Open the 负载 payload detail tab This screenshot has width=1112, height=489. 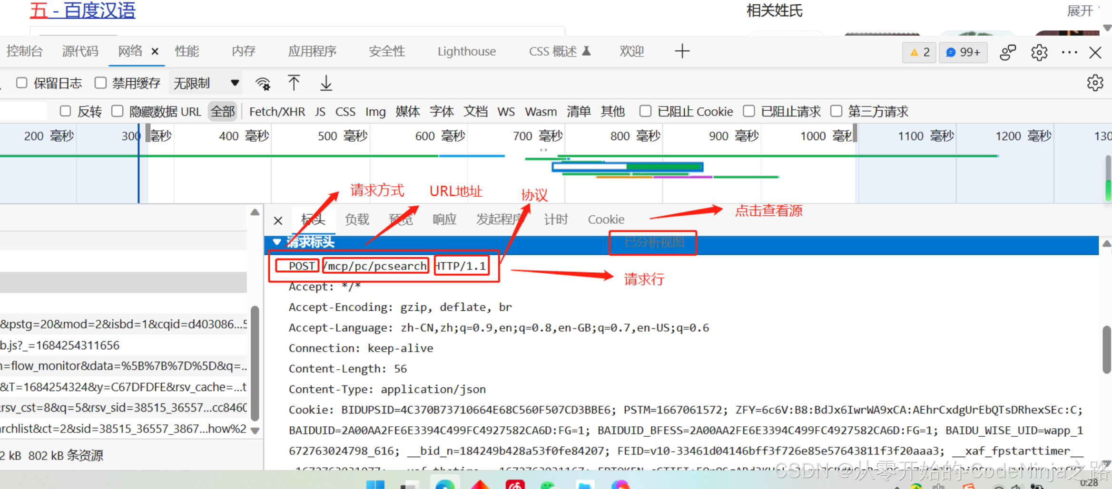(357, 220)
